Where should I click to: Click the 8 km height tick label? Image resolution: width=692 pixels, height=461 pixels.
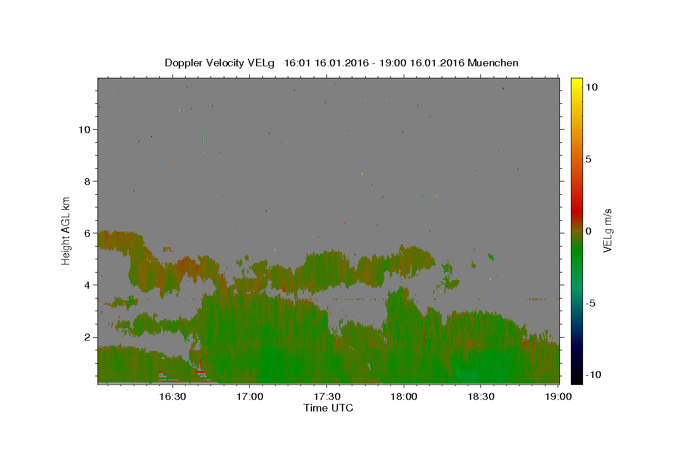pos(88,182)
